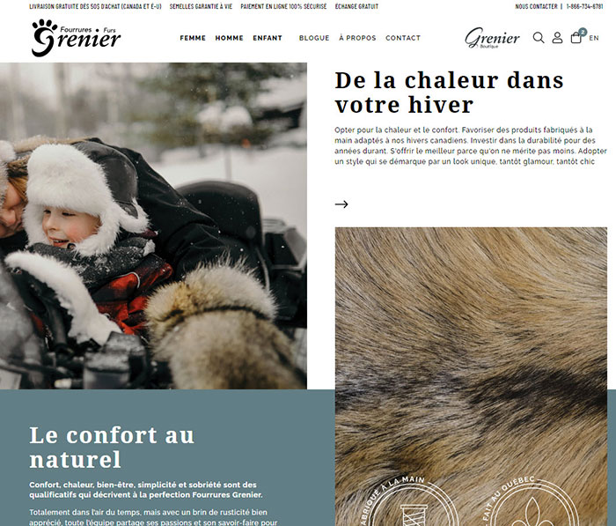Go to the BLOGUE page
This screenshot has width=616, height=526.
click(x=314, y=38)
